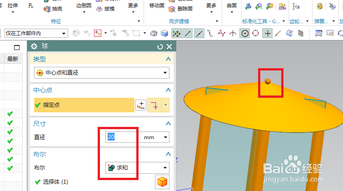Click the first standardization tool icon
This screenshot has height=191, width=343.
tap(248, 6)
